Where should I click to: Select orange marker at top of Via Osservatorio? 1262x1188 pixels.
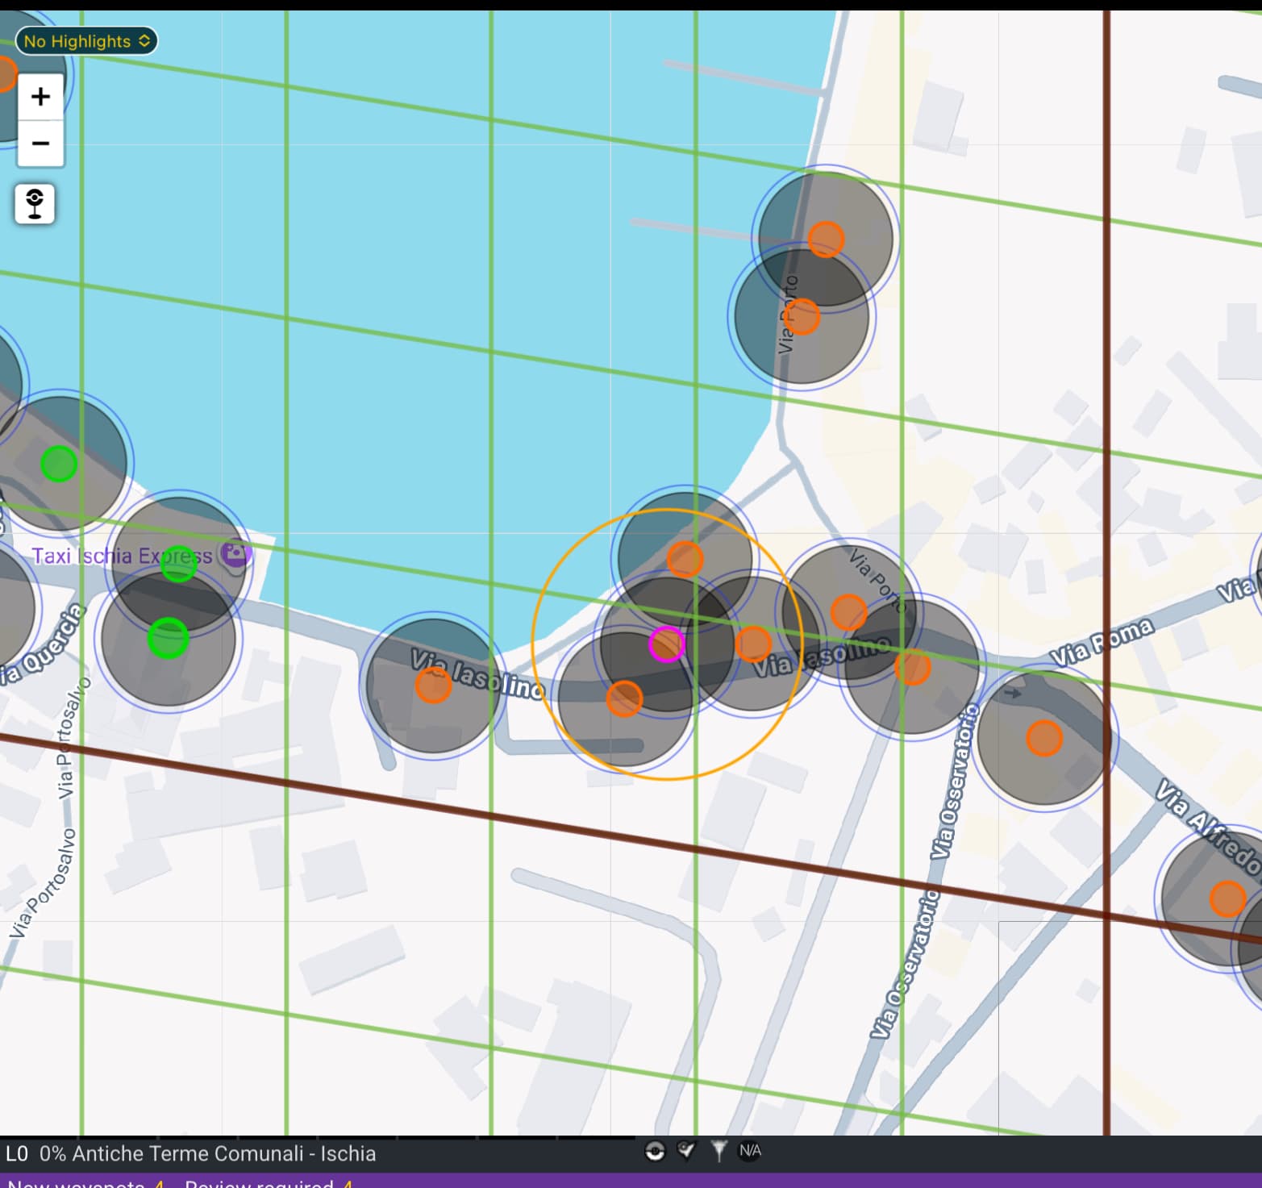[x=912, y=666]
